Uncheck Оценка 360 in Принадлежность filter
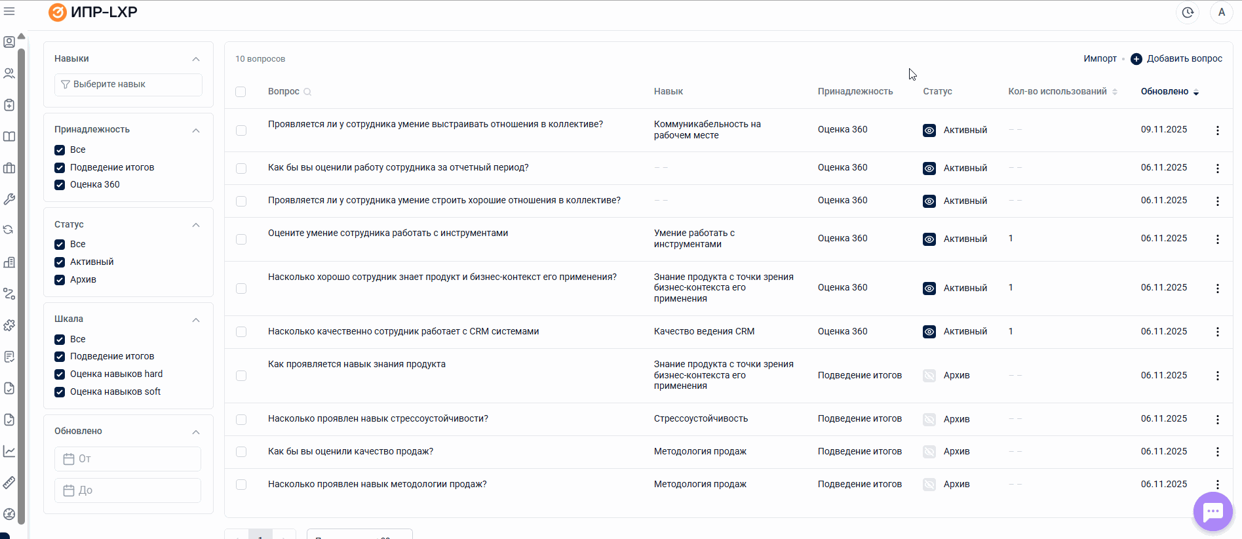 pos(60,185)
